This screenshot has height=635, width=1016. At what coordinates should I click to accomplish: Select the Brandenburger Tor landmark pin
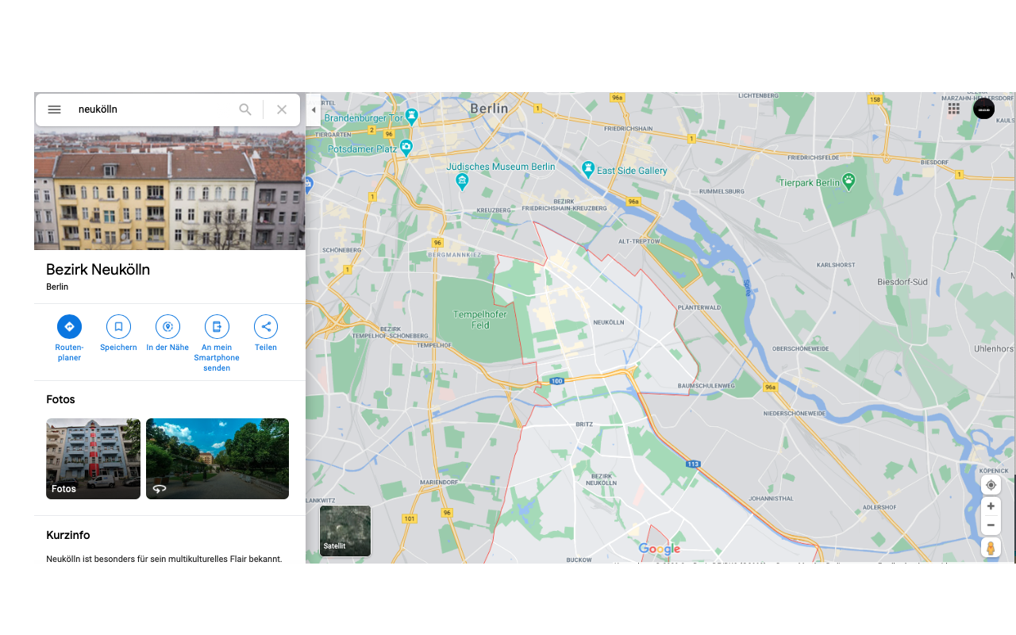[x=411, y=116]
